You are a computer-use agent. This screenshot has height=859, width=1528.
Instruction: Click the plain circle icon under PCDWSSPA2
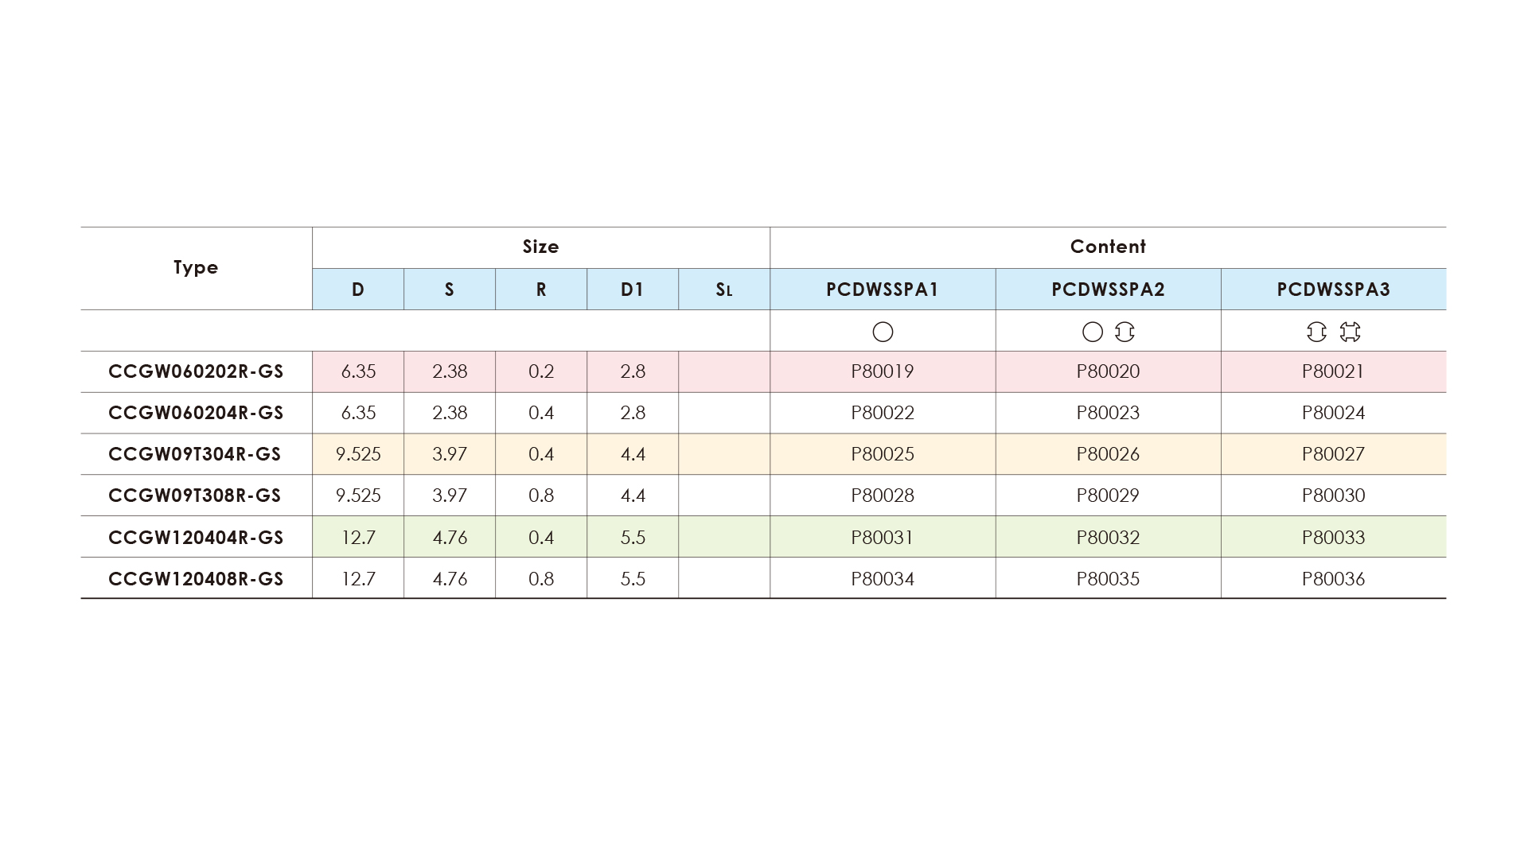(1093, 332)
